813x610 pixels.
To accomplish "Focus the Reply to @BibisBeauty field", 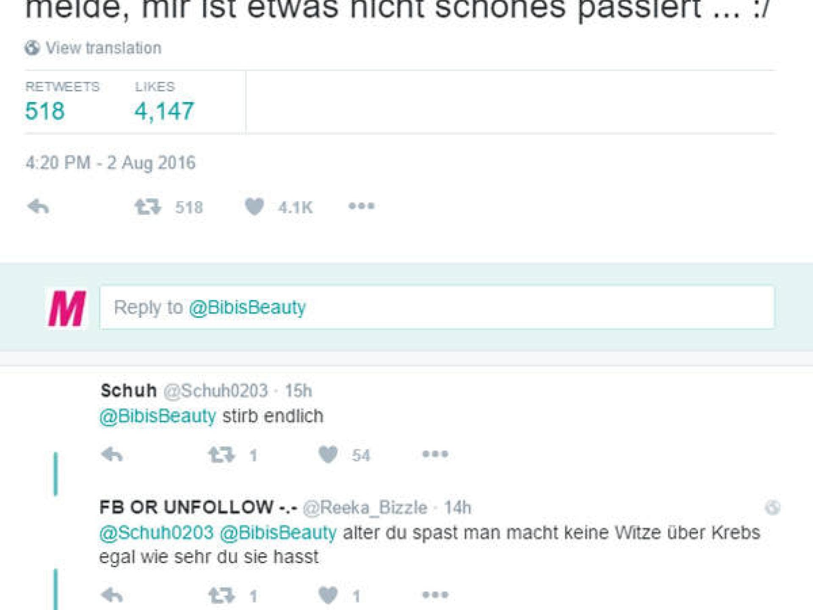I will point(436,307).
